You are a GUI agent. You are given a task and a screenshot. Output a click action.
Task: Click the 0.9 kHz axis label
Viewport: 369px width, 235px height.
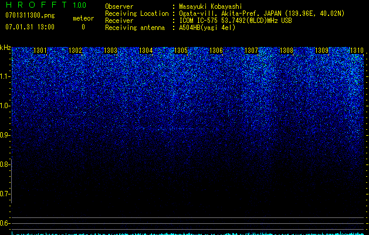[5, 135]
